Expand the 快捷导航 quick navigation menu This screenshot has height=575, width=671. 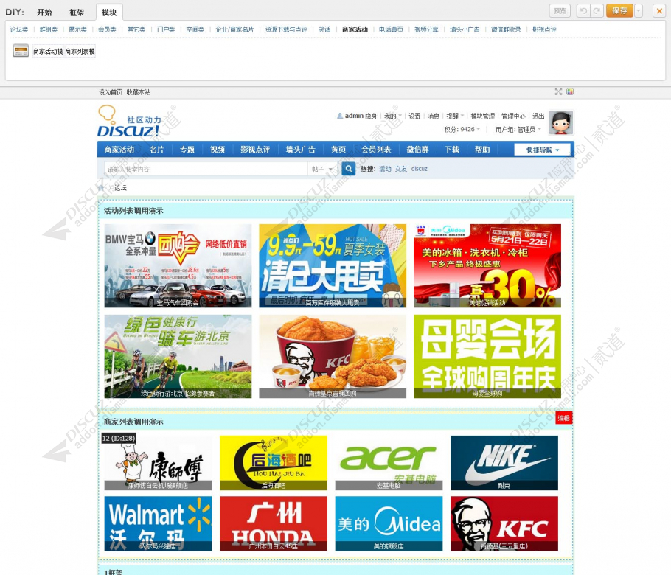click(x=543, y=150)
